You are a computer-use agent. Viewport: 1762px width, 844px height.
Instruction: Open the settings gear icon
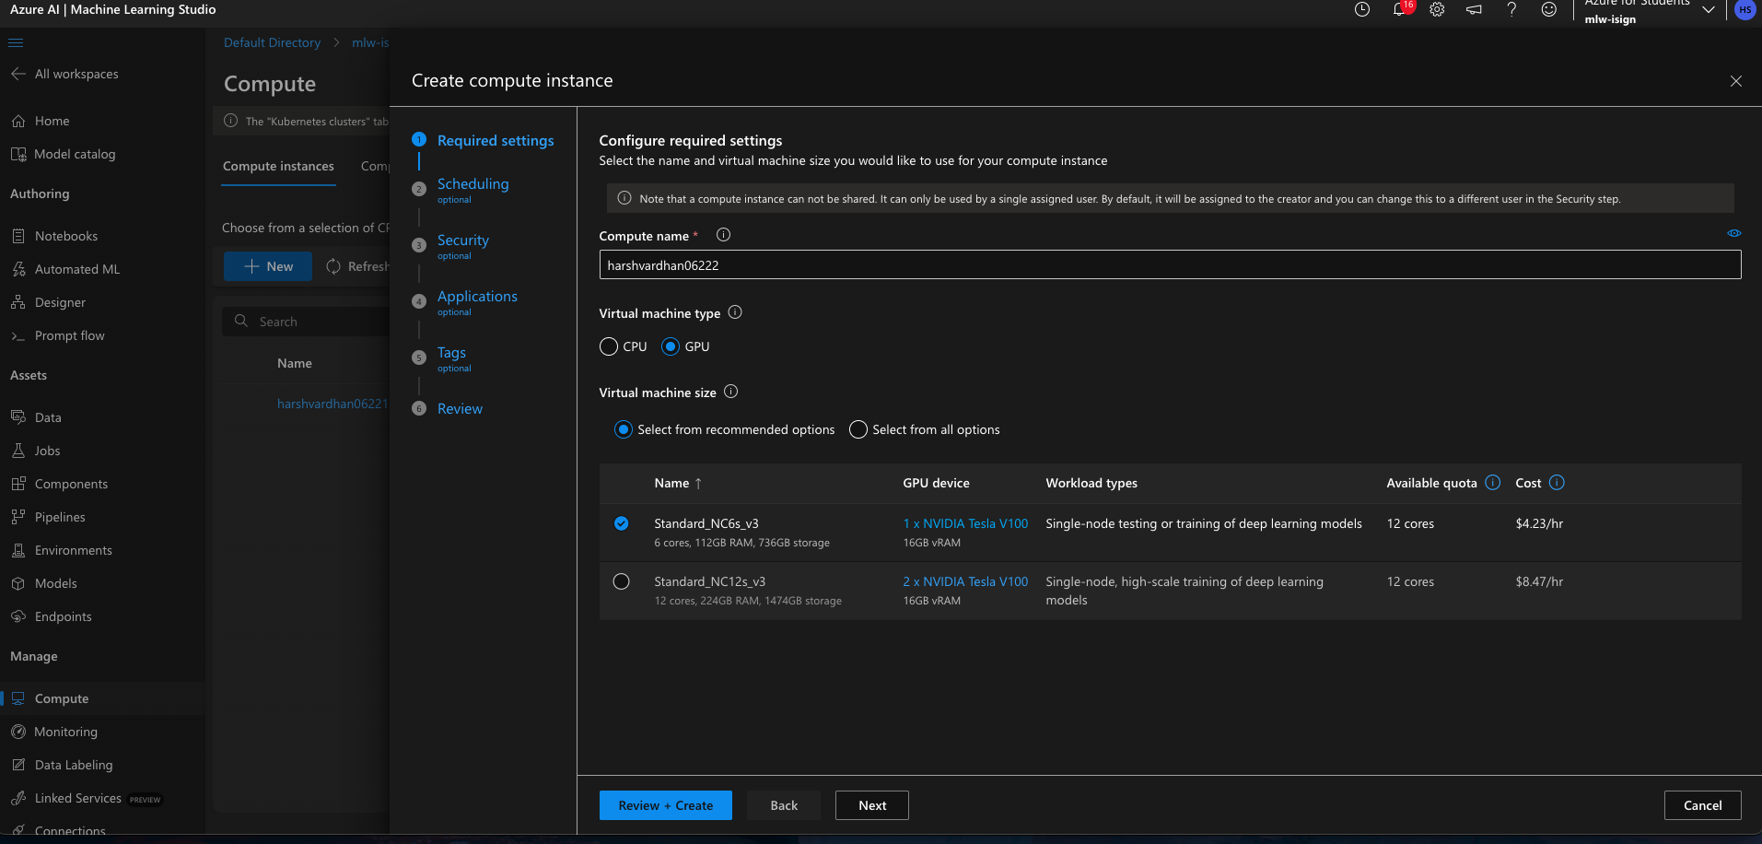(1437, 10)
